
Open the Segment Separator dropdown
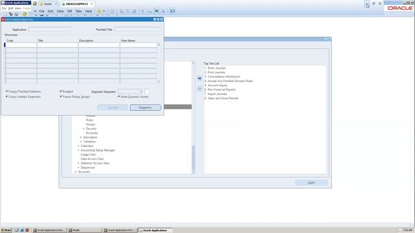click(141, 91)
